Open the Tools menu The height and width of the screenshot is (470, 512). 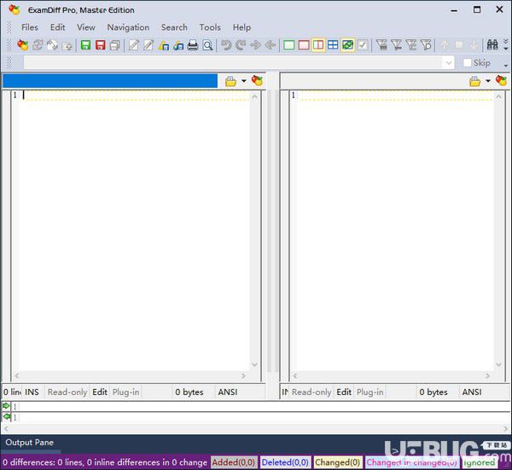pos(210,27)
